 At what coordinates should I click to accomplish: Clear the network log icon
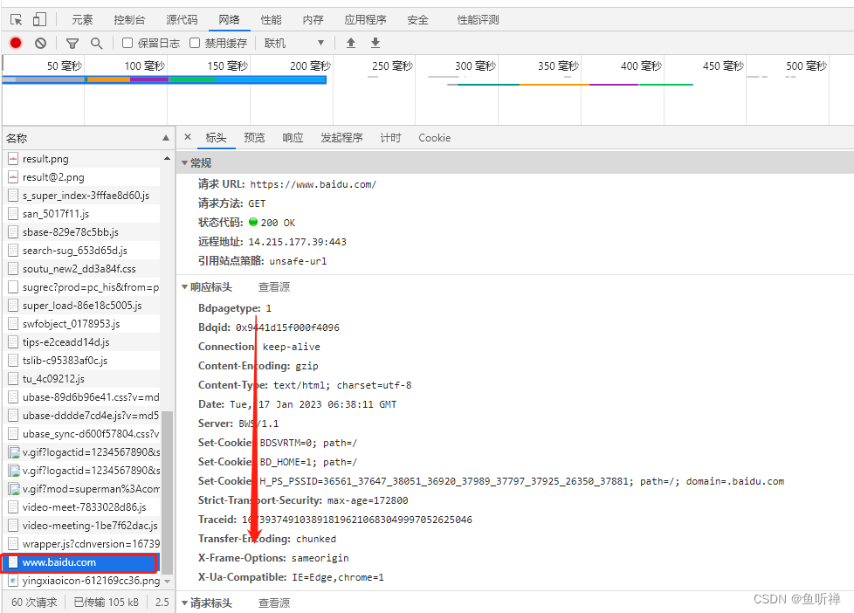tap(40, 43)
